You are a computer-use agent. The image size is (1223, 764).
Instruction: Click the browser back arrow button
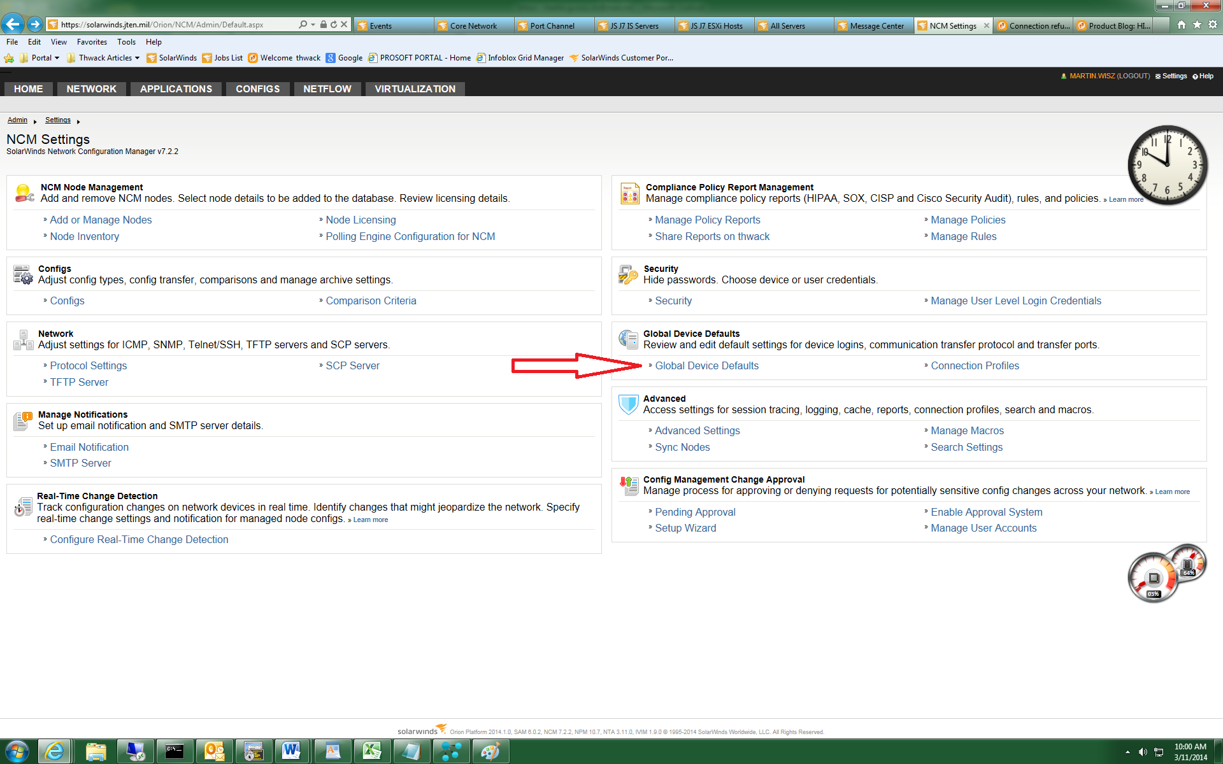(13, 25)
